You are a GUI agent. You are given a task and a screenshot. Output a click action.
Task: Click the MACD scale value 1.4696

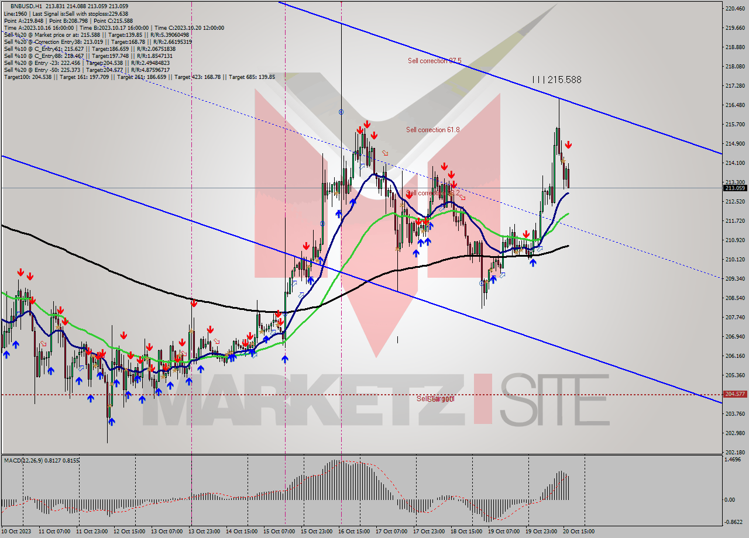(x=734, y=461)
